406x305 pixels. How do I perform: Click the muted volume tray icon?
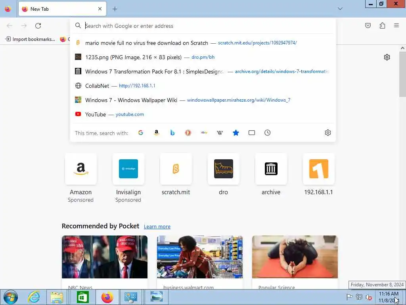[368, 297]
